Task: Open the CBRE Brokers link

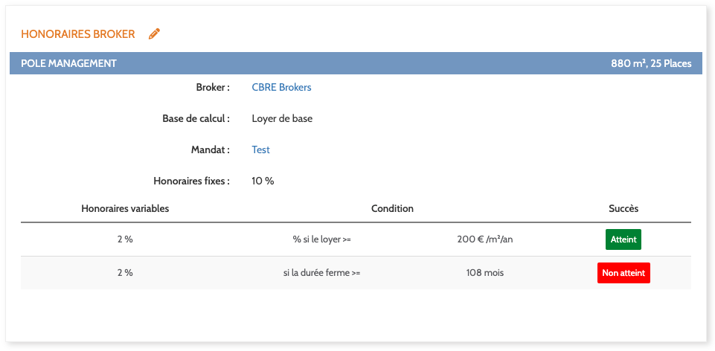Action: coord(281,87)
